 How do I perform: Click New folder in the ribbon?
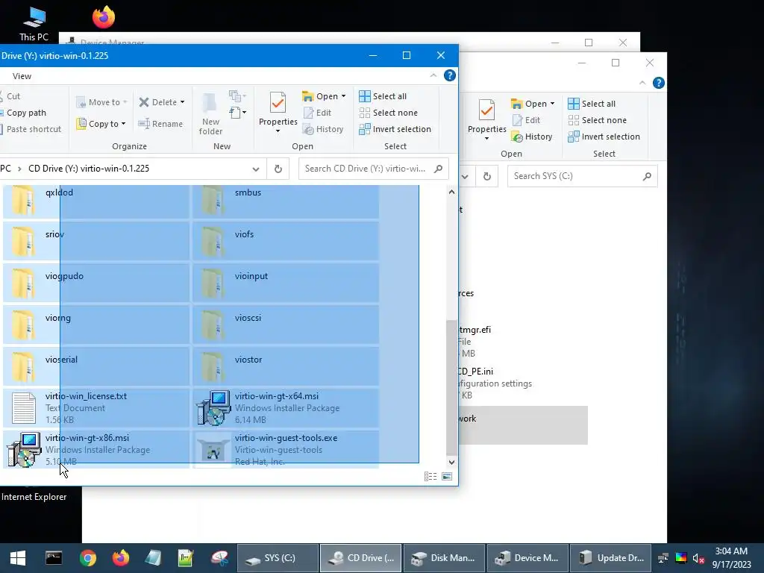(x=210, y=113)
